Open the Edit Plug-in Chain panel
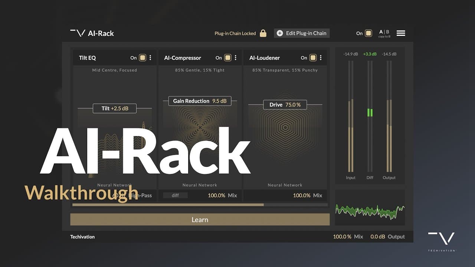Viewport: 475px width, 267px height. 306,33
